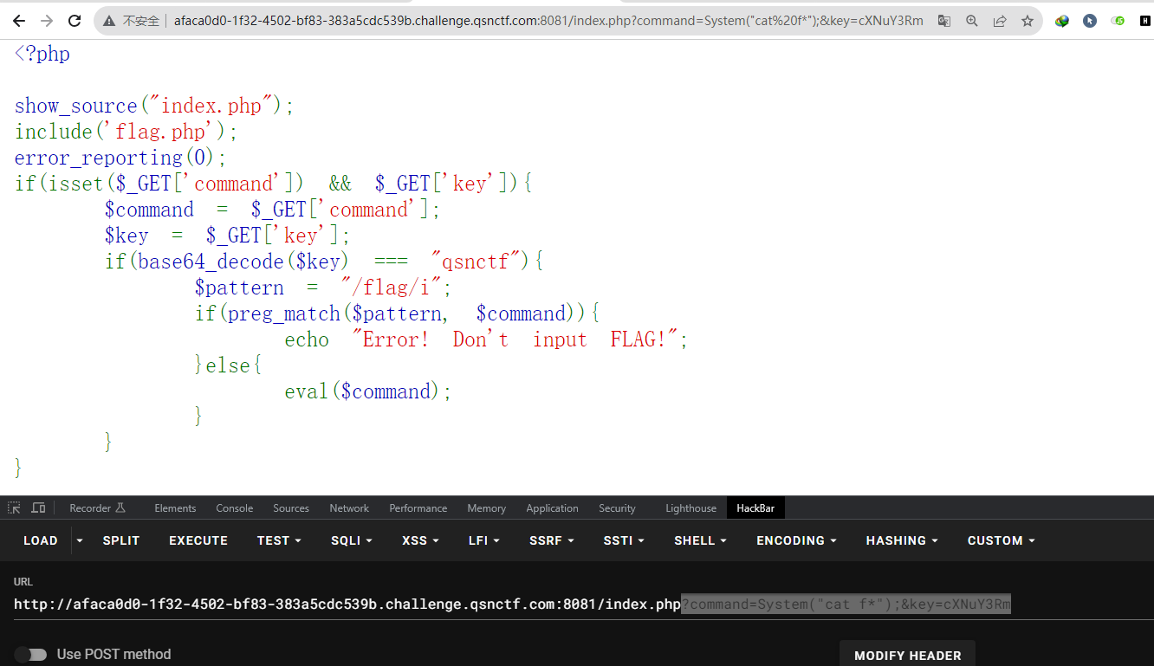Click the MODIFY HEADER button
This screenshot has width=1154, height=666.
[x=908, y=655]
